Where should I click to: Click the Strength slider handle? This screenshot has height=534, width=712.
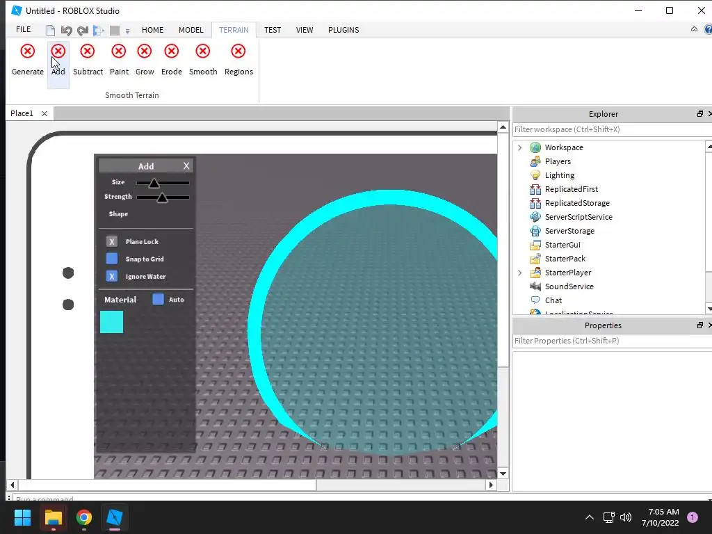point(162,197)
